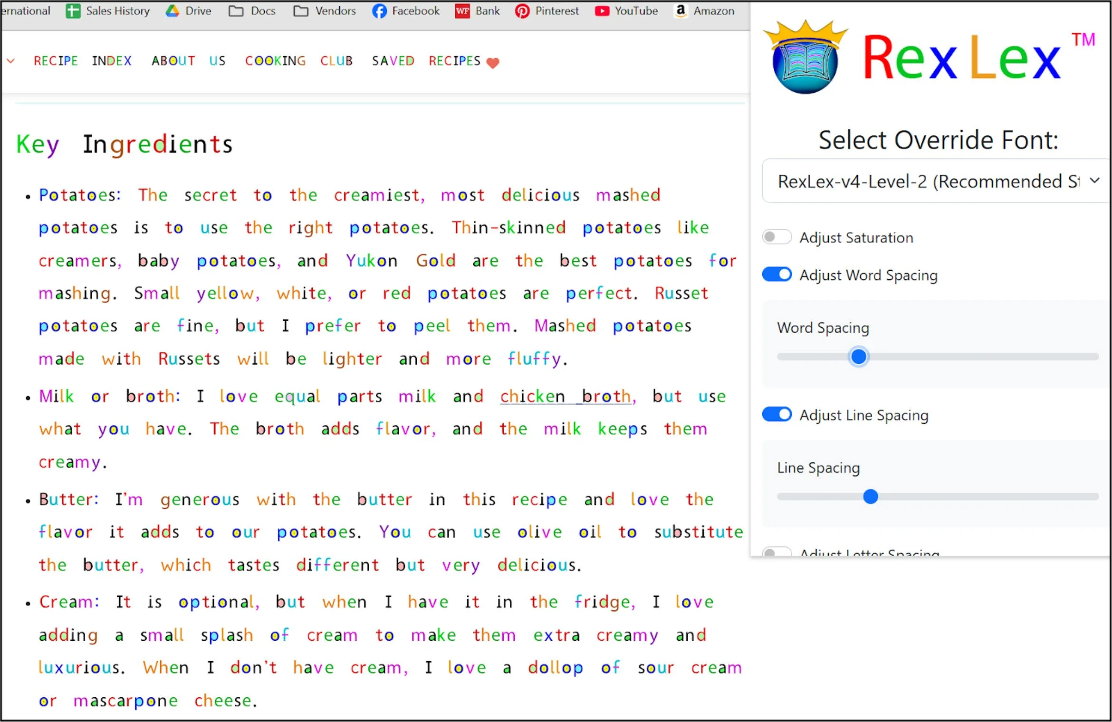Open the Amazon bookmark icon
The image size is (1112, 722).
click(x=681, y=10)
